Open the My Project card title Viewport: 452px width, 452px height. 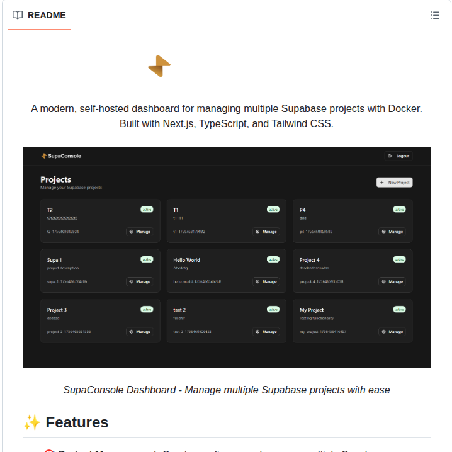coord(312,310)
